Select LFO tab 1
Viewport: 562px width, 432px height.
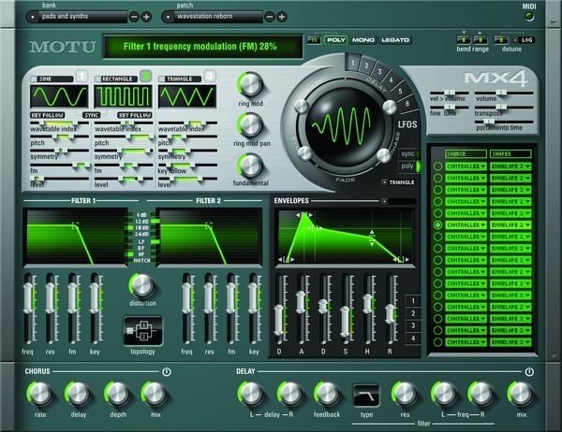click(353, 64)
